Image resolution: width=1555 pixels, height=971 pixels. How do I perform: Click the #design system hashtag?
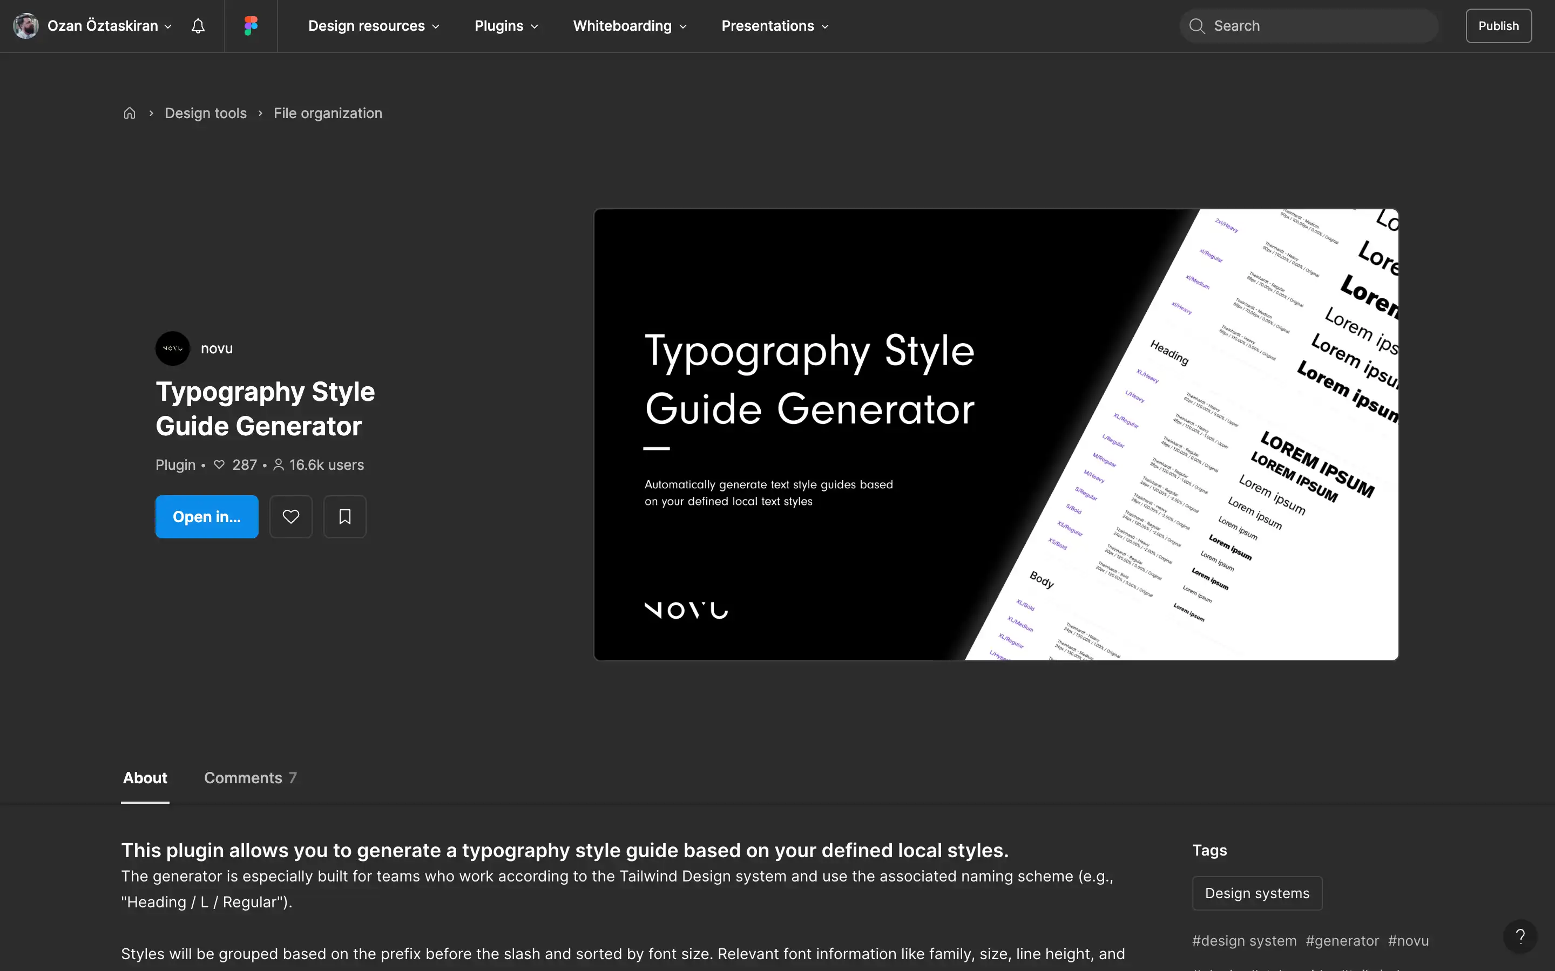(1244, 941)
